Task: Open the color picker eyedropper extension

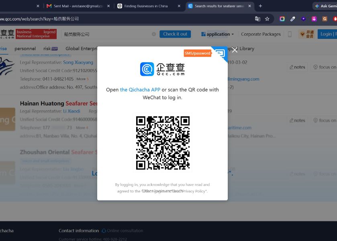Action: click(x=293, y=19)
